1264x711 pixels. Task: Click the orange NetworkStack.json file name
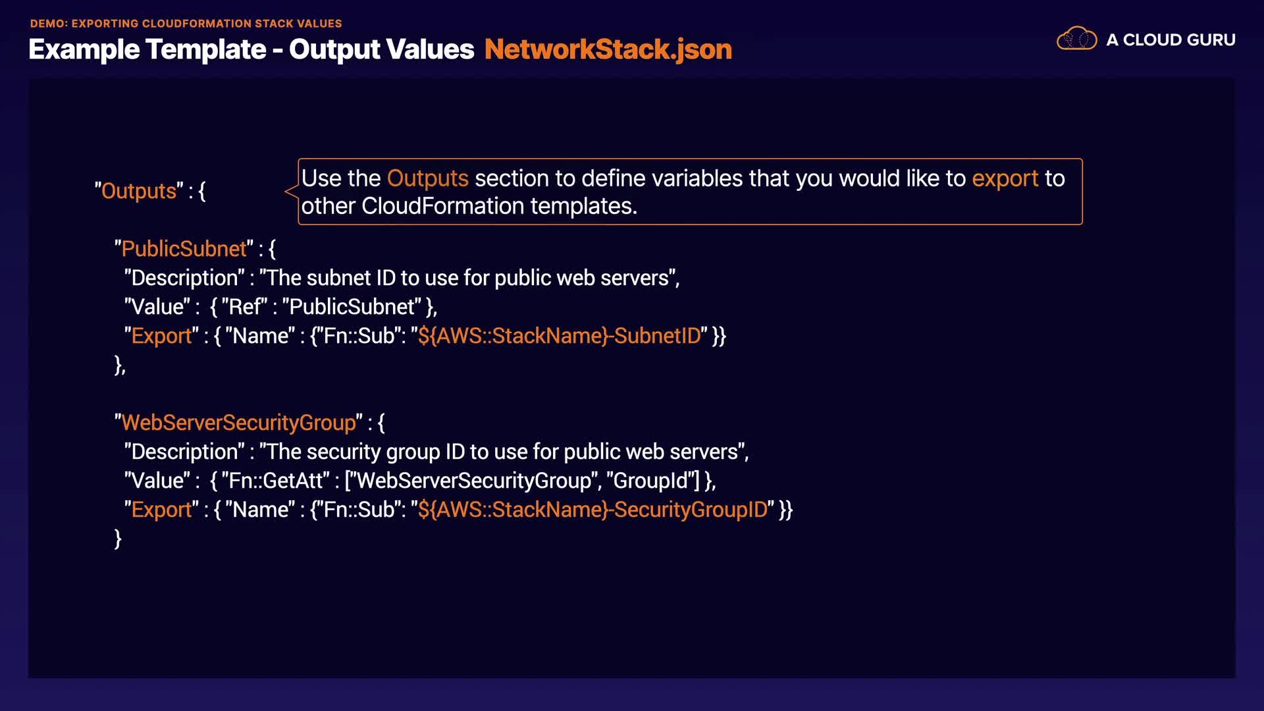point(608,49)
